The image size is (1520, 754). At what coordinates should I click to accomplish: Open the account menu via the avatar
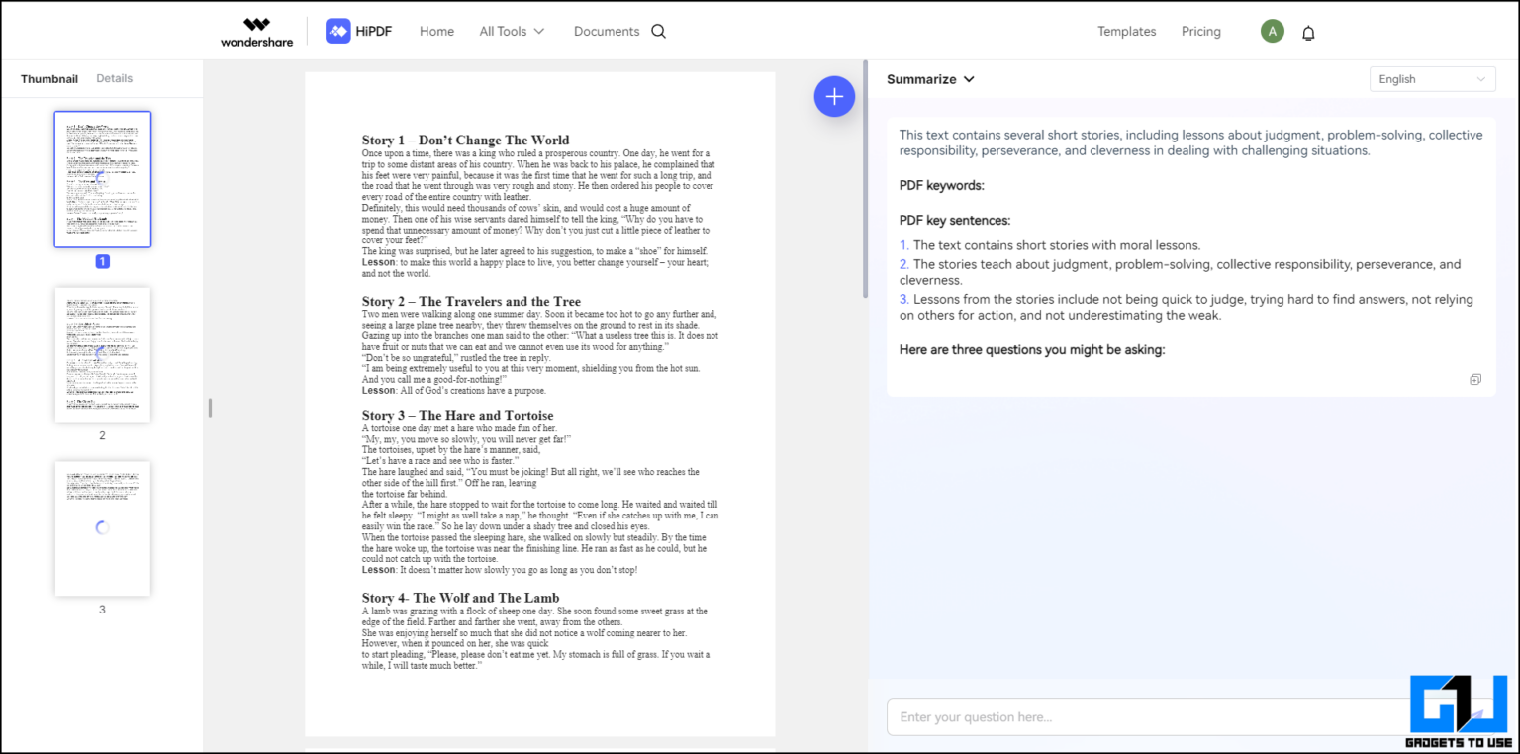1272,31
